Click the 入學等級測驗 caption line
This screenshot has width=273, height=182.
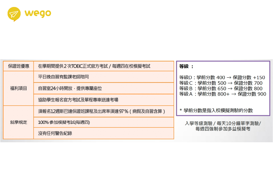[x=223, y=123]
